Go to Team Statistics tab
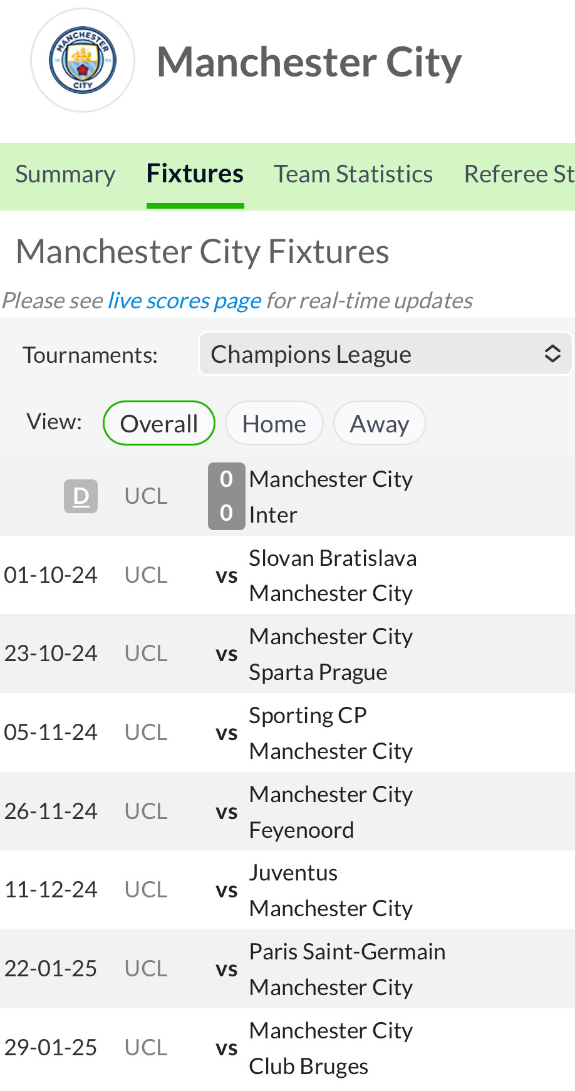This screenshot has width=575, height=1091. click(x=353, y=174)
